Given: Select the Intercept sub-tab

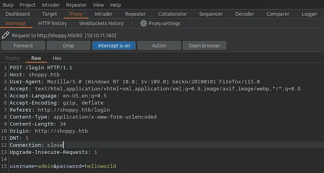Looking at the screenshot, I should pos(15,23).
